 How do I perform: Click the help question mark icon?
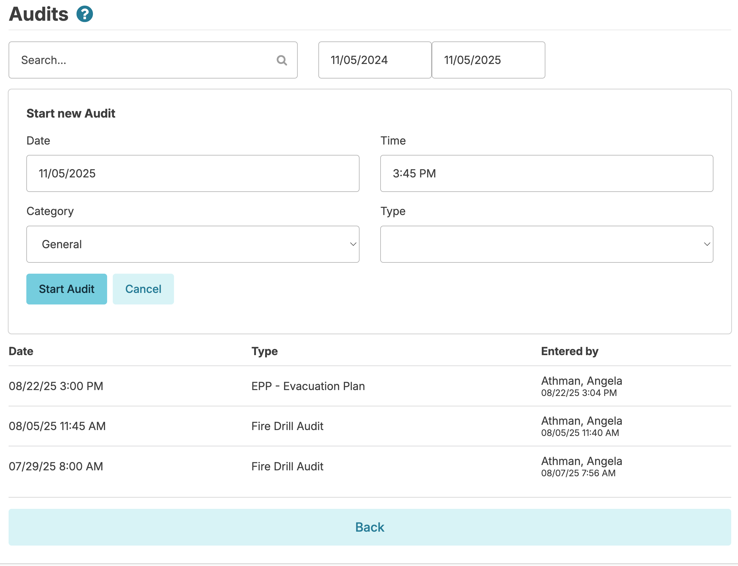pos(84,14)
